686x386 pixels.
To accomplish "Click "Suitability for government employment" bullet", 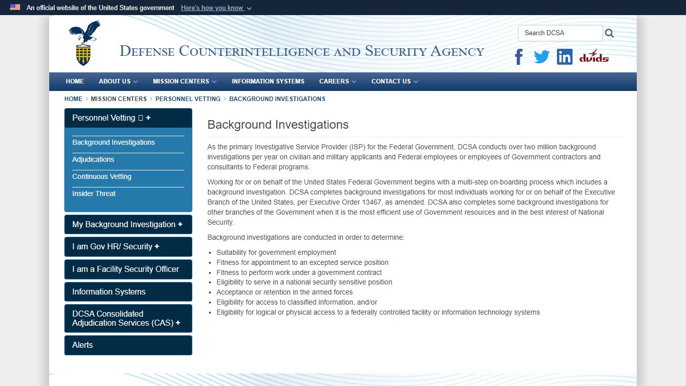I will [x=276, y=253].
